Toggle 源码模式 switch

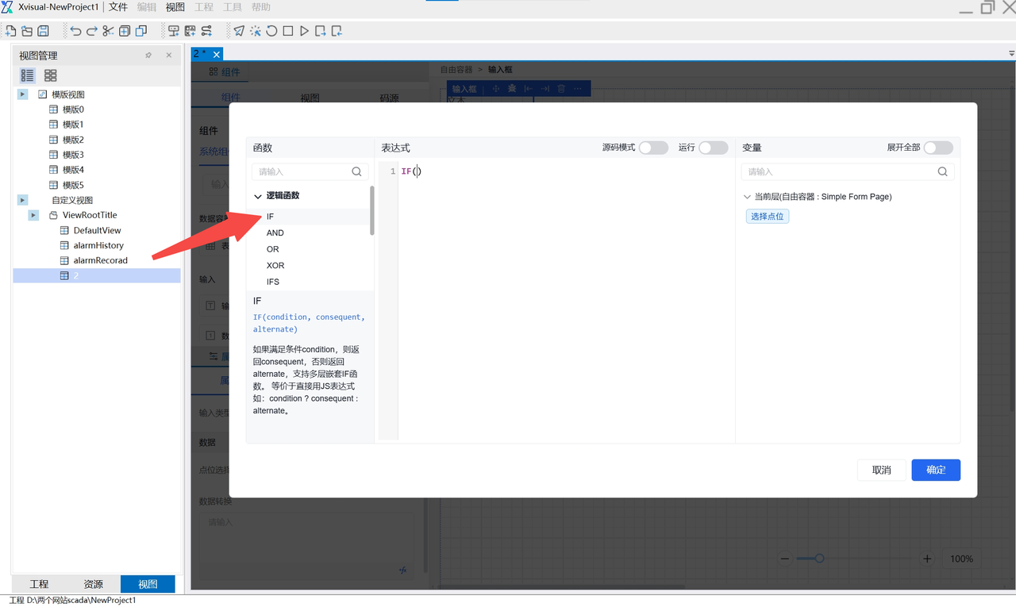tap(653, 148)
